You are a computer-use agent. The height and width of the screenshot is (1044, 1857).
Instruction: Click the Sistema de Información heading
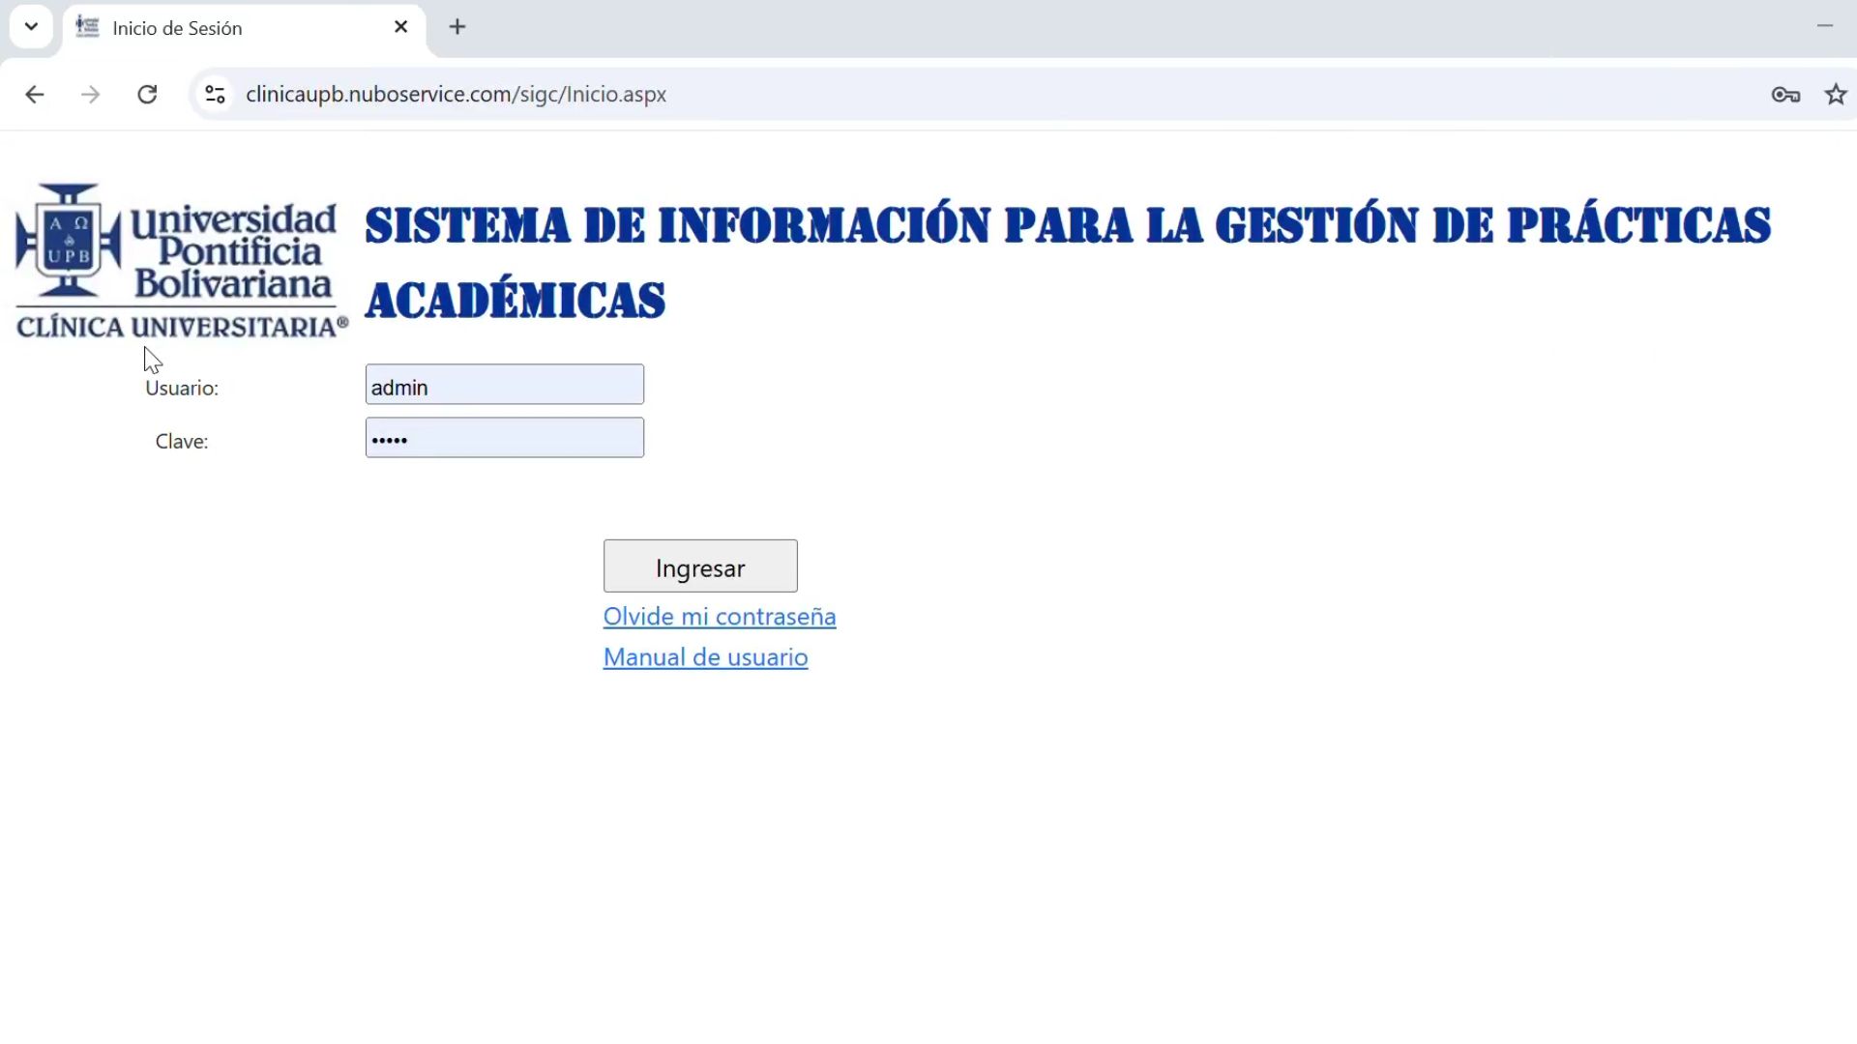[1067, 226]
